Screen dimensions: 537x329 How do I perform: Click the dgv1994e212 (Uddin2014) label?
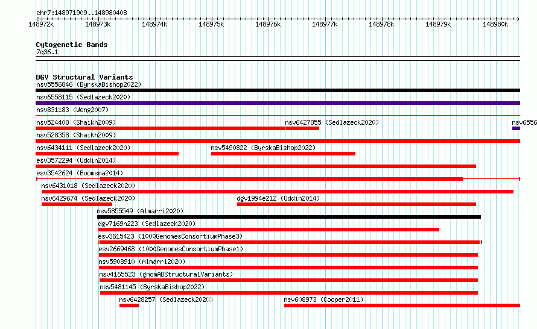(278, 198)
